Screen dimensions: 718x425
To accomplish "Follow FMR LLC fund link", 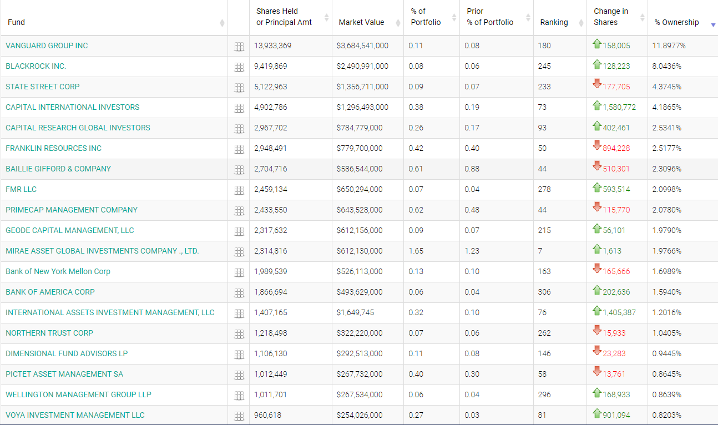I will 21,189.
